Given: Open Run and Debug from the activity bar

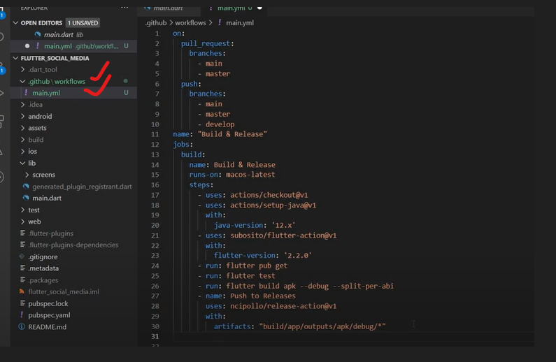Looking at the screenshot, I should (x=3, y=93).
